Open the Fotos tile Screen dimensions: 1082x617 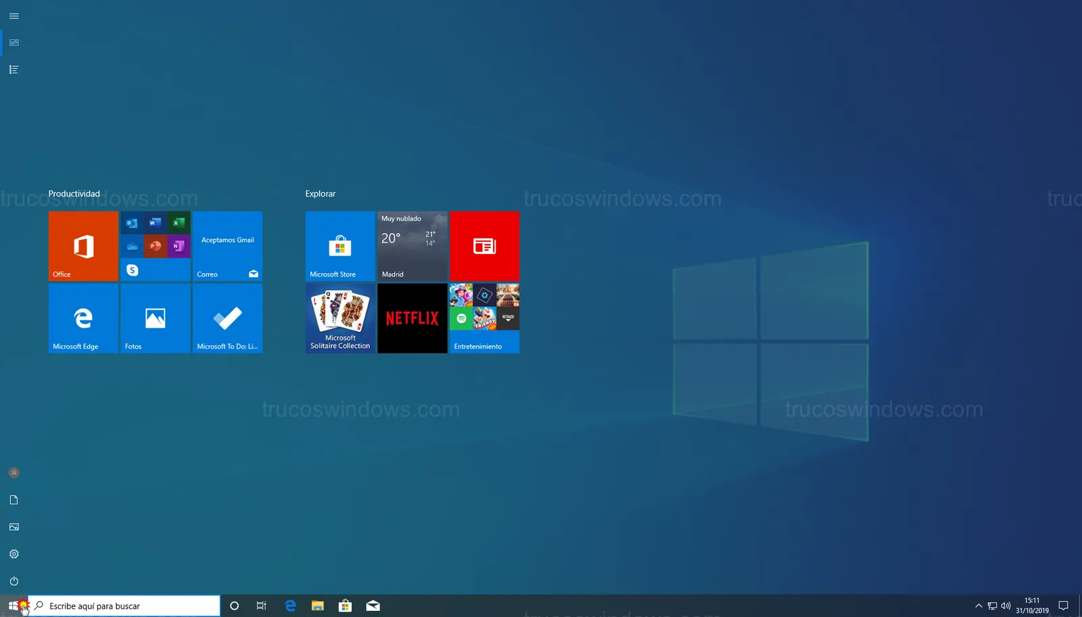click(x=155, y=318)
